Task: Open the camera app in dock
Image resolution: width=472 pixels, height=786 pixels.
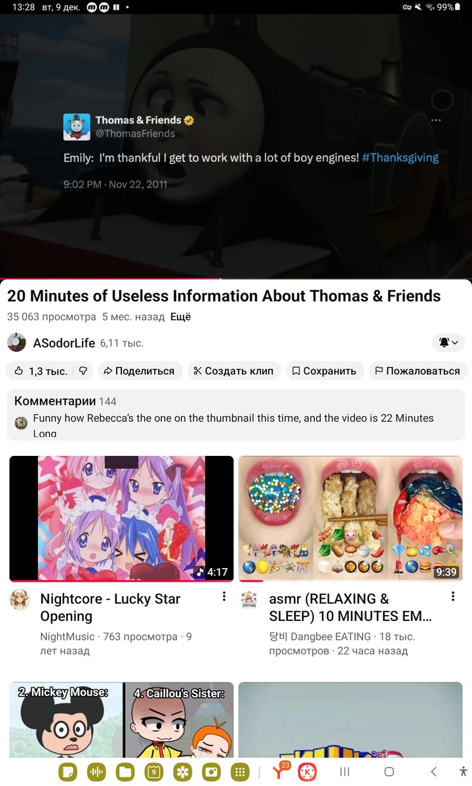Action: point(212,772)
